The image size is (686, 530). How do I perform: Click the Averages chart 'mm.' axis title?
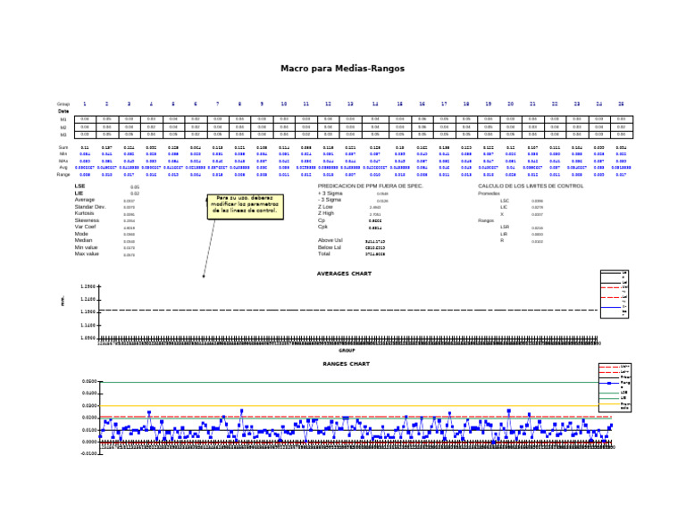(63, 300)
